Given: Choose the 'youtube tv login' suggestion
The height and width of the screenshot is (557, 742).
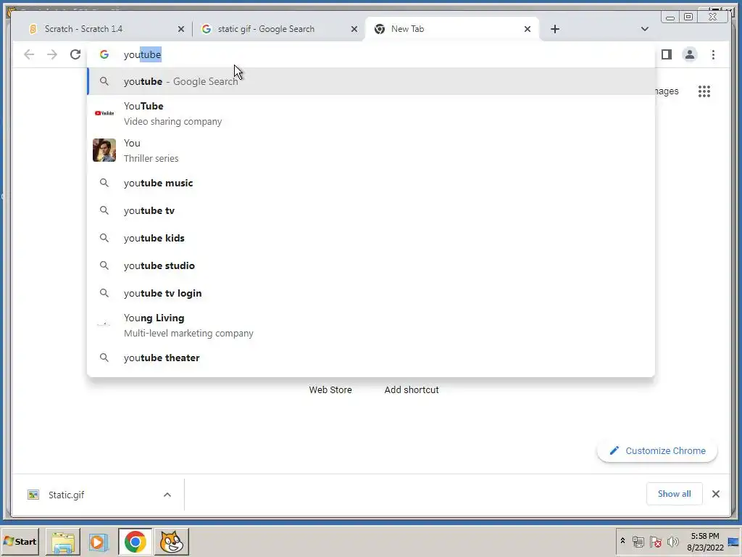Looking at the screenshot, I should coord(371,293).
